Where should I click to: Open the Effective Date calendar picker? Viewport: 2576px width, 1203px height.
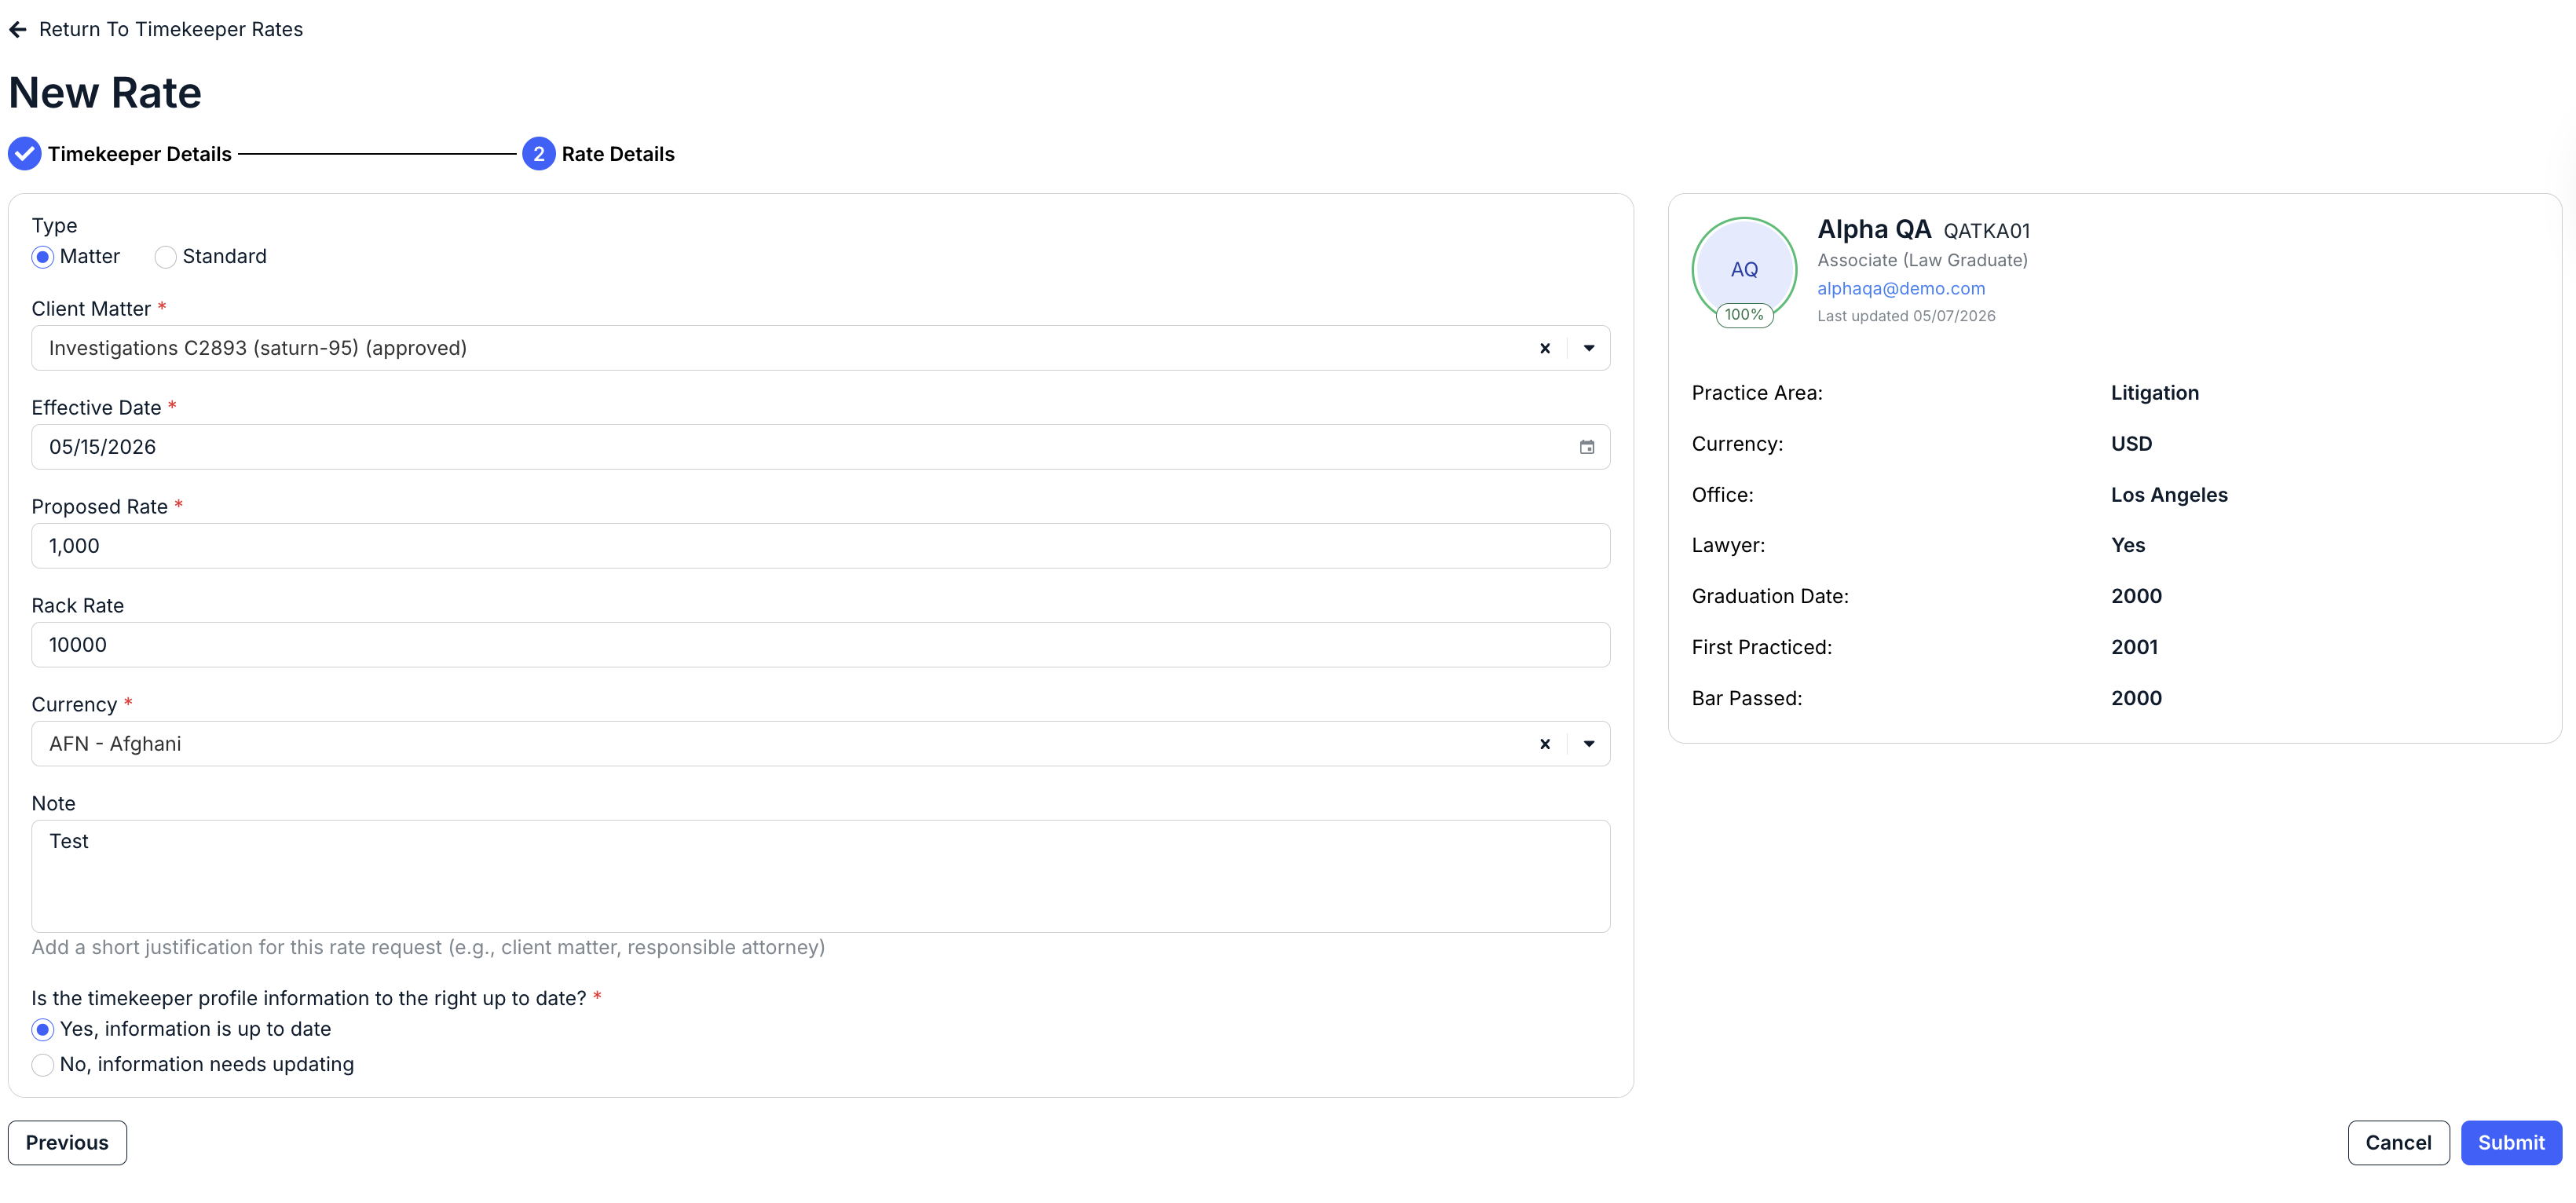1586,447
